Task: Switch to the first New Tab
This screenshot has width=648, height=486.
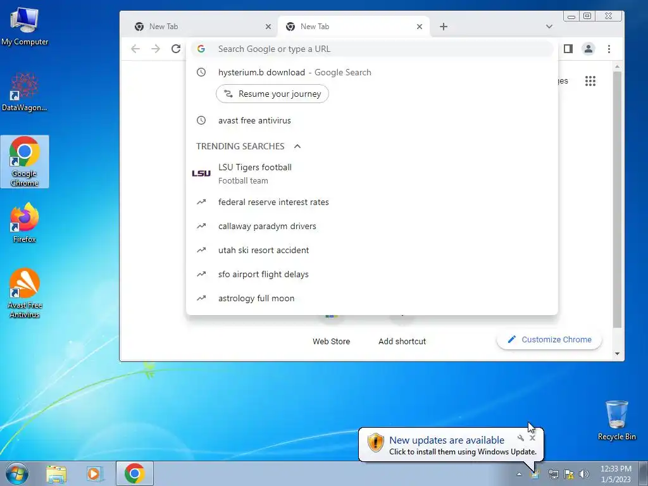Action: tap(202, 27)
